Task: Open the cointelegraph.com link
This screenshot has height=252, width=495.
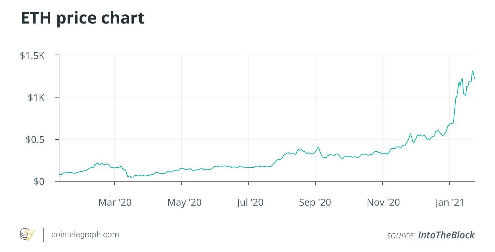Action: pyautogui.click(x=85, y=235)
